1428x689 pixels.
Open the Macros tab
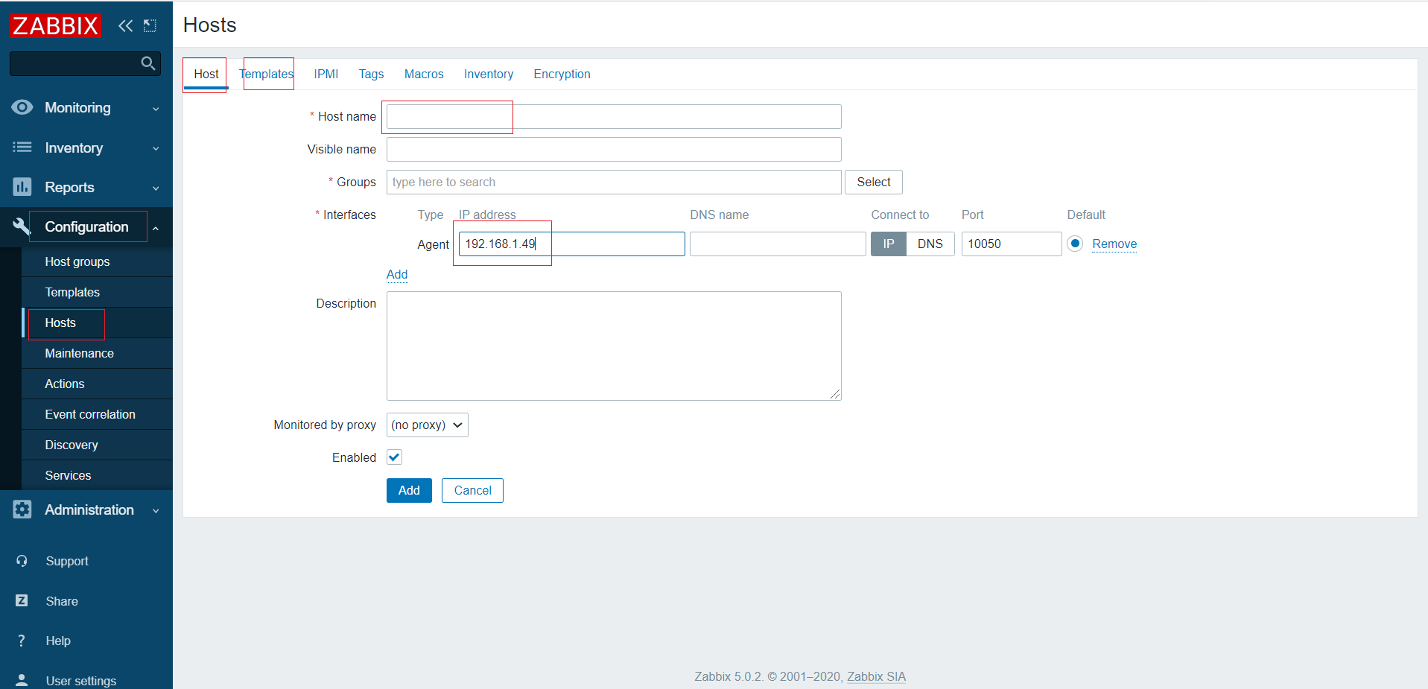point(423,74)
